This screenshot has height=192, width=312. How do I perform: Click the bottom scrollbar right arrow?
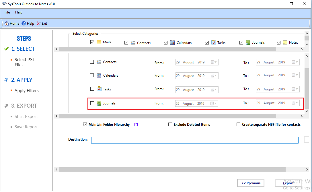click(x=307, y=170)
